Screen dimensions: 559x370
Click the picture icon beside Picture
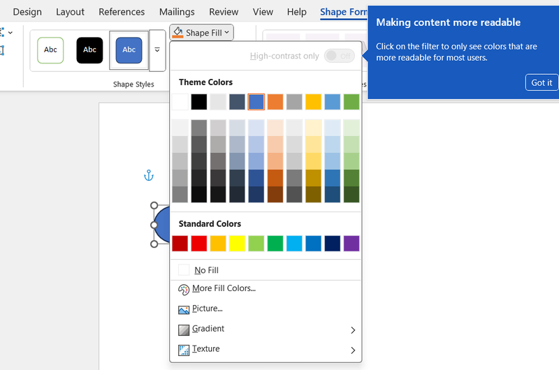tap(184, 310)
